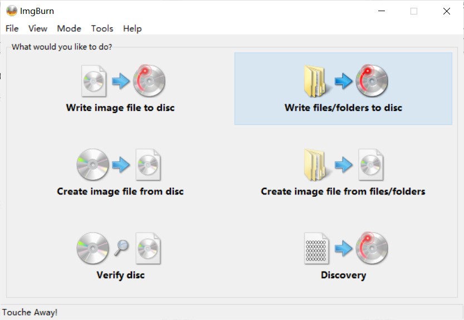Select the Verify disc label
This screenshot has width=464, height=320.
coord(120,275)
